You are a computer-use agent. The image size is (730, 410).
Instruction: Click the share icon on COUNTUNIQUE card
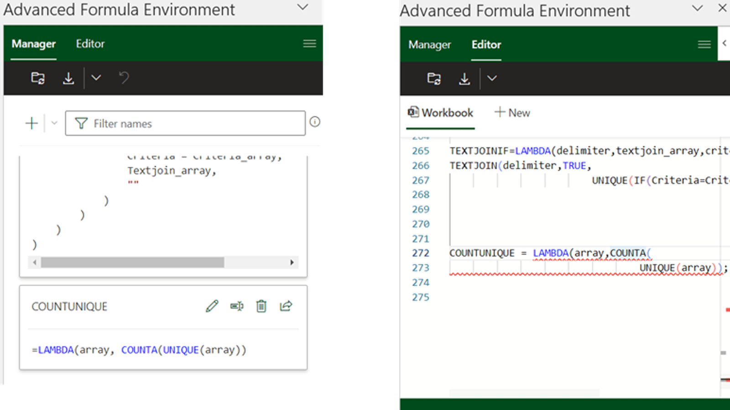click(x=286, y=306)
